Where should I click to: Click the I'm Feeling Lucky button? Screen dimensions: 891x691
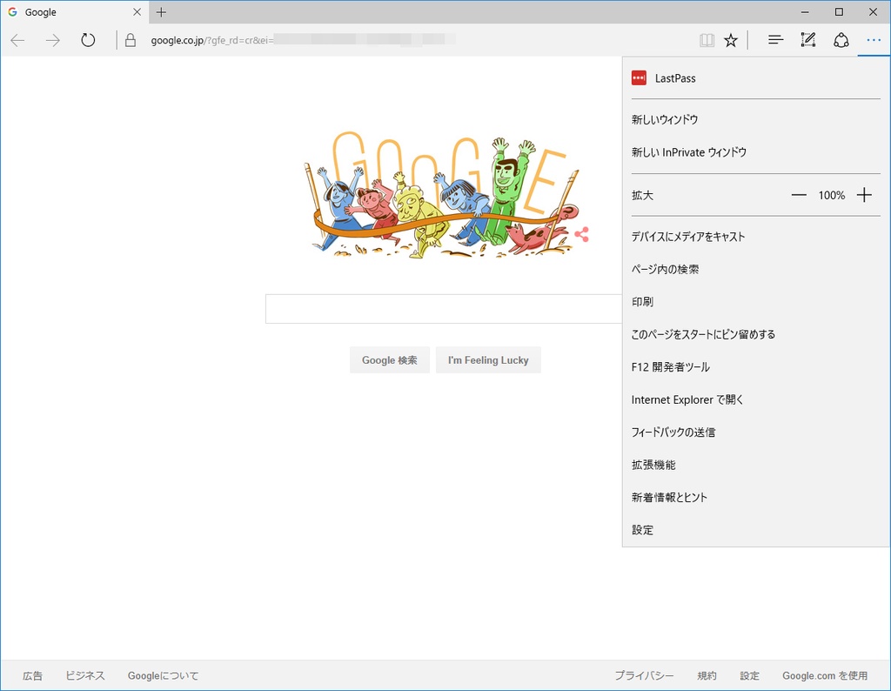pyautogui.click(x=488, y=359)
